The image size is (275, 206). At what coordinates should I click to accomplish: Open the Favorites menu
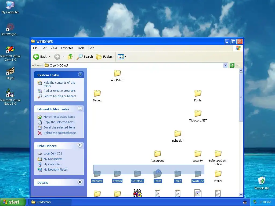coord(67,48)
